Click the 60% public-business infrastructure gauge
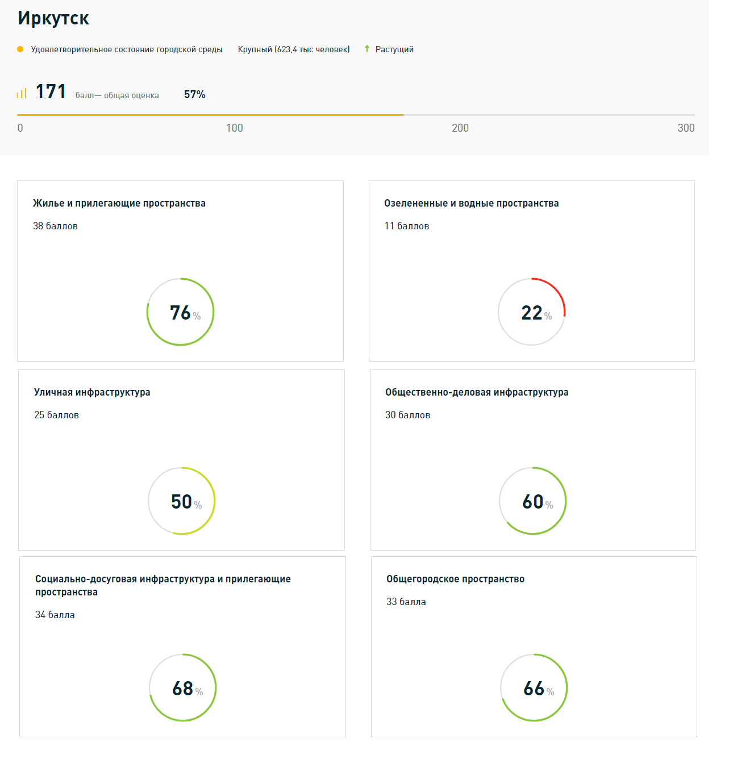This screenshot has width=729, height=760. pyautogui.click(x=532, y=501)
